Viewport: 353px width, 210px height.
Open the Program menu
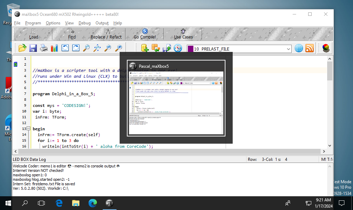coord(33,23)
